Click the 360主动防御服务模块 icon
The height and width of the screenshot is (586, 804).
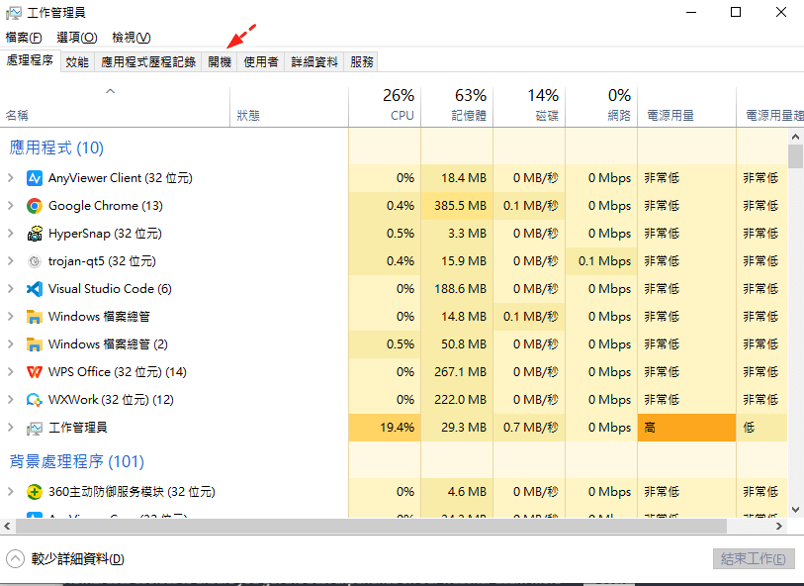click(x=35, y=492)
